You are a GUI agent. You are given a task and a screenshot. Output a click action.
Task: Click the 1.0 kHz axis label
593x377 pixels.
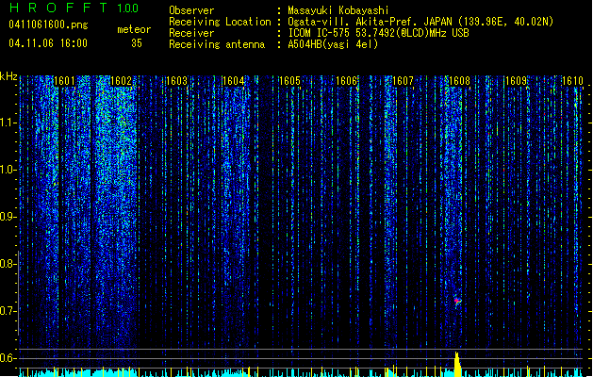[x=8, y=170]
